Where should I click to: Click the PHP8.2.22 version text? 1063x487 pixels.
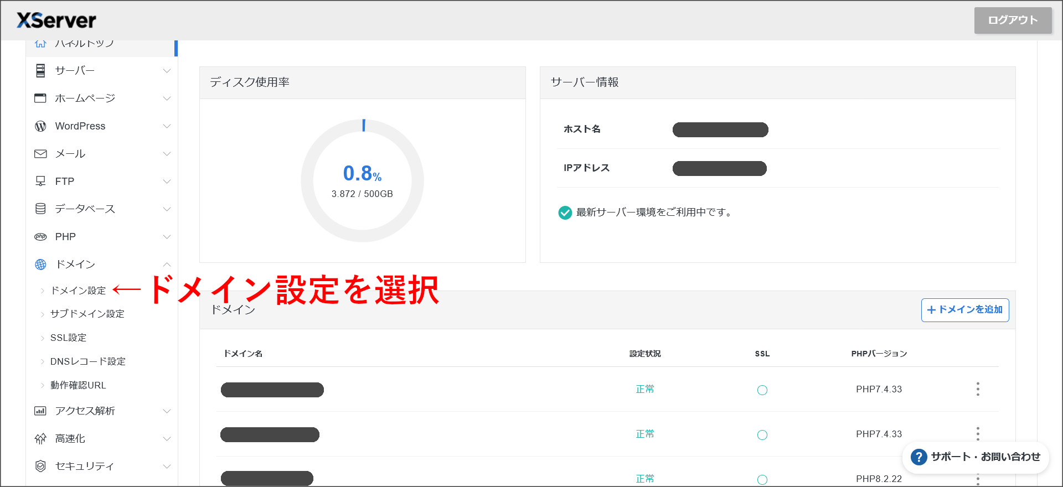pyautogui.click(x=879, y=479)
